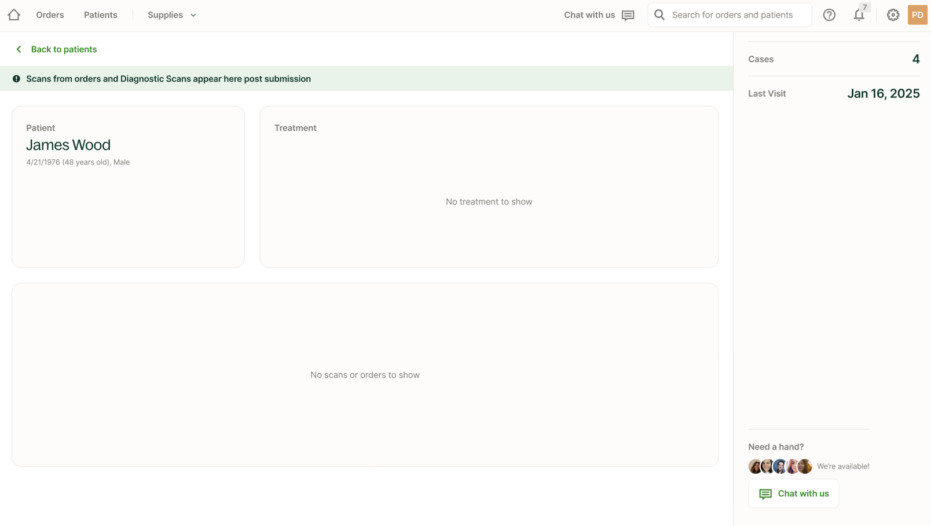This screenshot has height=526, width=931.
Task: Open the Patients page
Action: [x=100, y=15]
